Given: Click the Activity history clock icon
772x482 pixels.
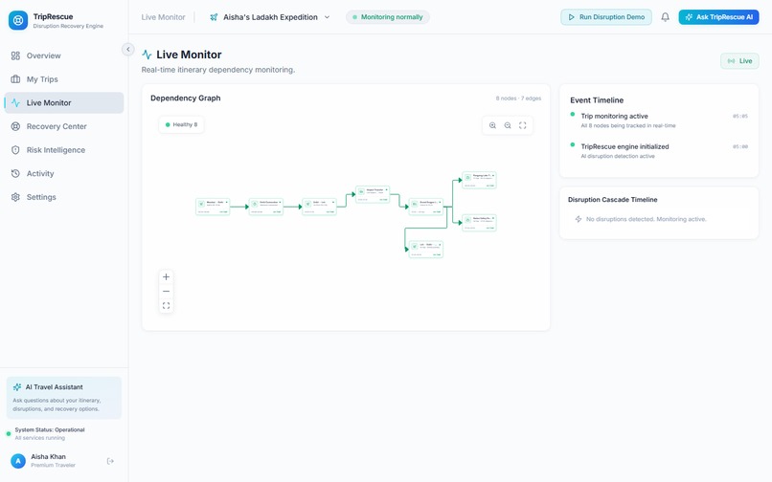Looking at the screenshot, I should 15,174.
